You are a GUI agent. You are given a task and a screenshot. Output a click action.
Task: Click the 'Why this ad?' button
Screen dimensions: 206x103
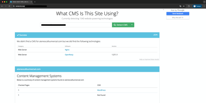click(x=178, y=17)
